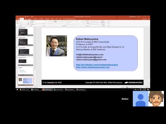
Task: Open the Shape Effects dropdown
Action: tap(96, 24)
